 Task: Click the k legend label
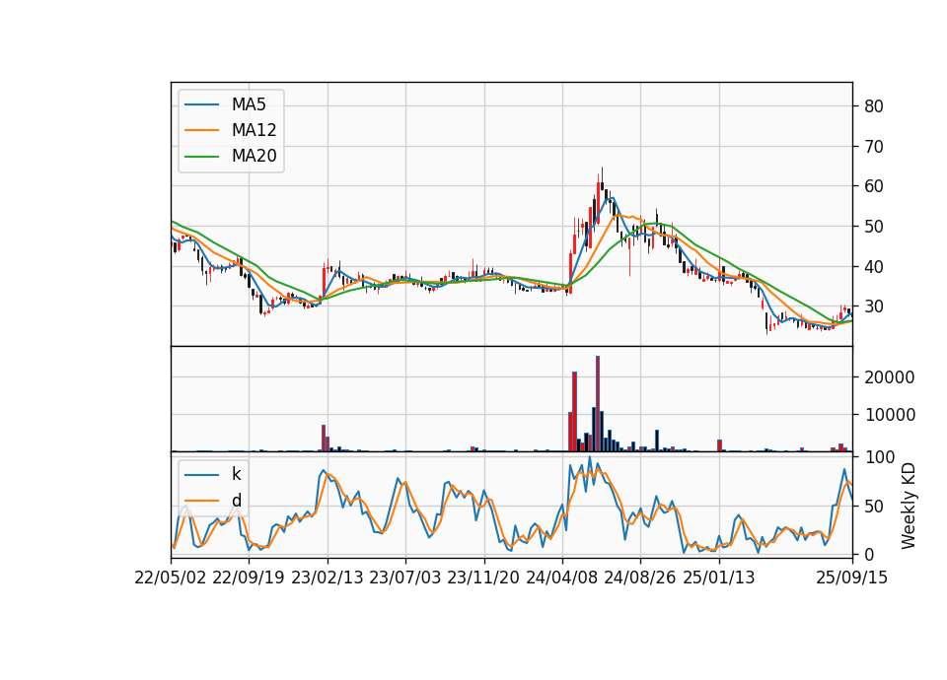pos(236,474)
